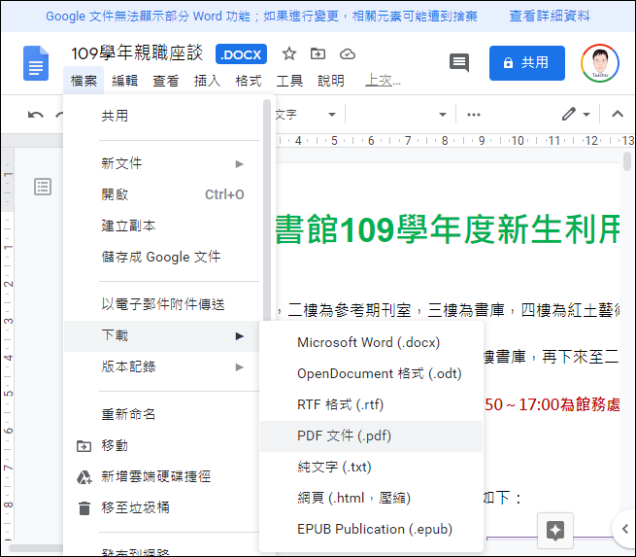636x557 pixels.
Task: Star the document 109學年親職座談
Action: [288, 53]
